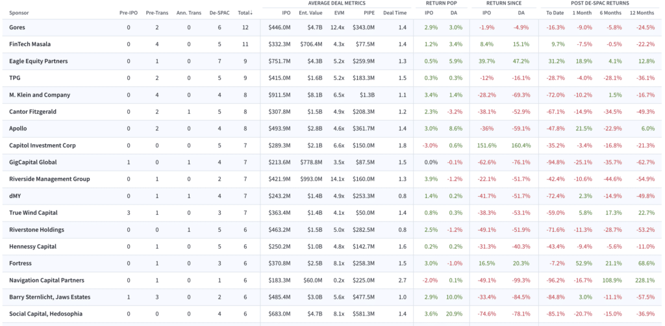Open True Wind Capital sponsor
Image resolution: width=665 pixels, height=326 pixels.
point(34,213)
